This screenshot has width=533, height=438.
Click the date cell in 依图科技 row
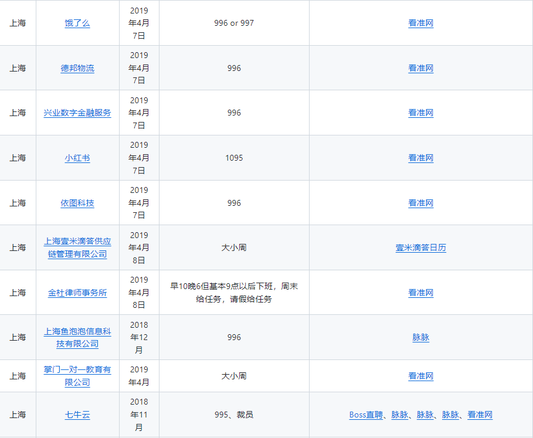tap(139, 203)
